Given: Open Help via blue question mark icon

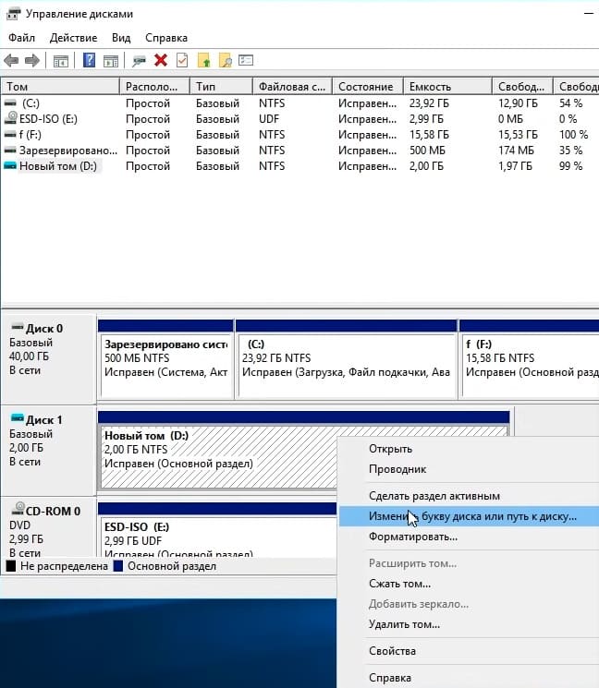Looking at the screenshot, I should click(89, 60).
